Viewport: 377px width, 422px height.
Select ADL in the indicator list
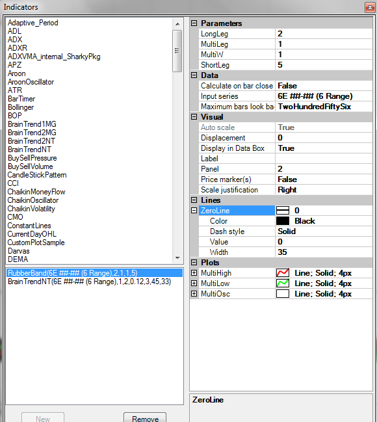point(14,31)
